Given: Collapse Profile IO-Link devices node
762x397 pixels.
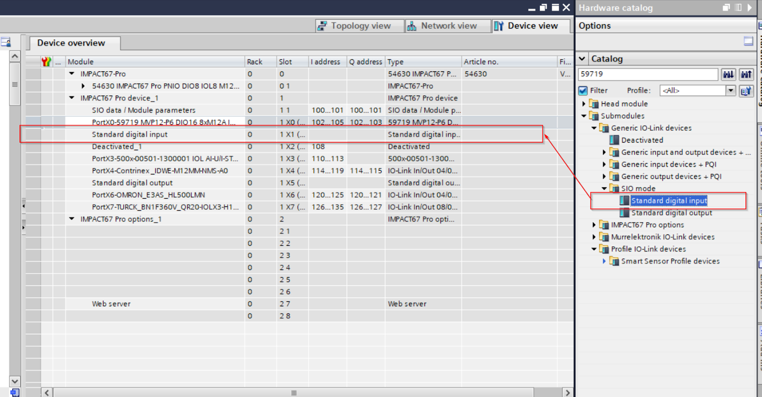Looking at the screenshot, I should coord(594,249).
